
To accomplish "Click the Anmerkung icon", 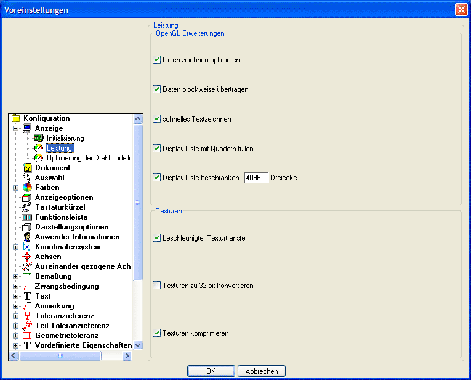I will [x=27, y=306].
